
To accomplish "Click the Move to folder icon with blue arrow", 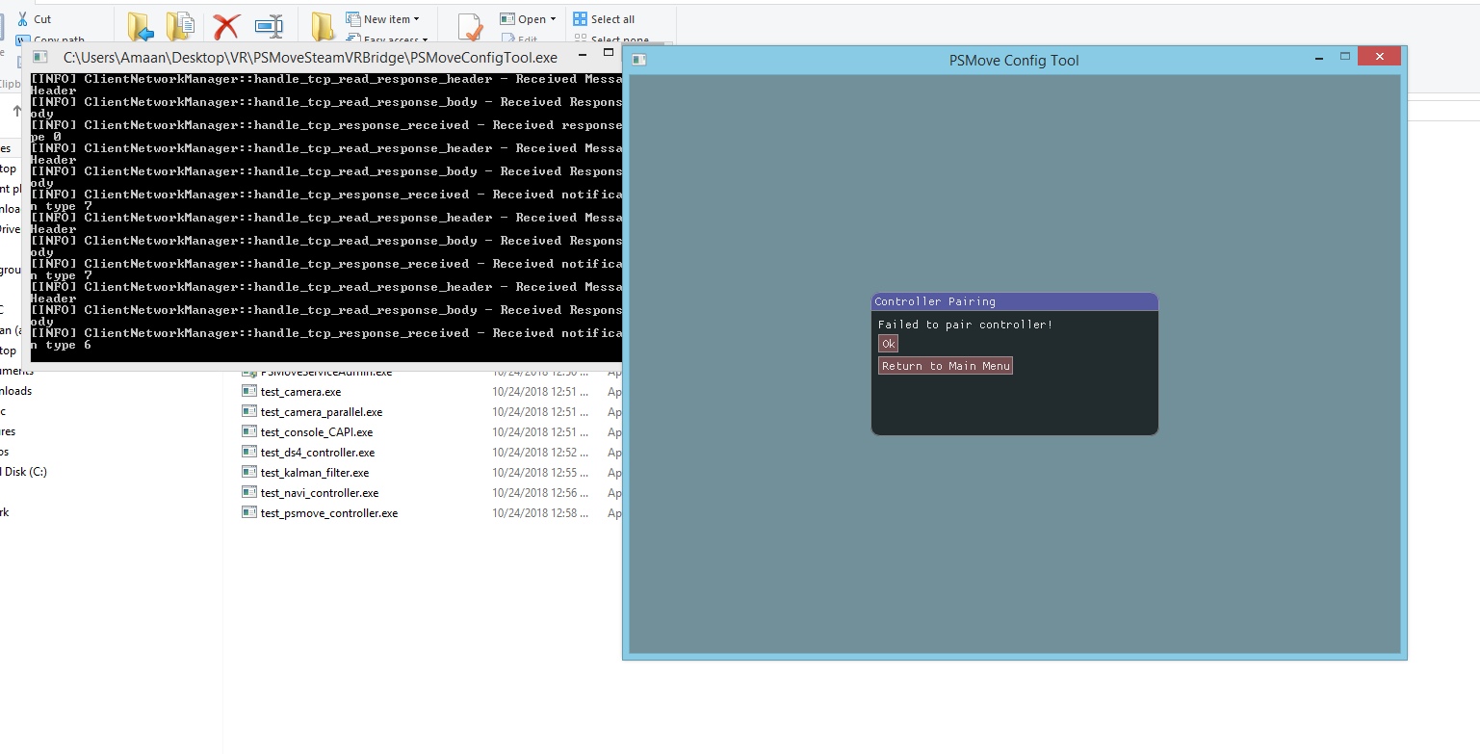I will tap(141, 24).
